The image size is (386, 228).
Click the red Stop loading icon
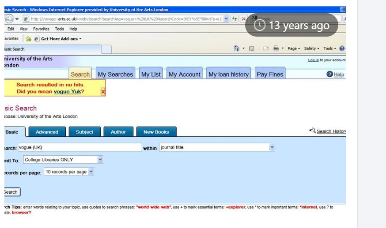point(243,19)
